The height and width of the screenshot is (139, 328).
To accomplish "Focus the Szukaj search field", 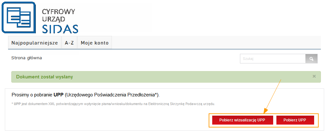I will [x=273, y=59].
